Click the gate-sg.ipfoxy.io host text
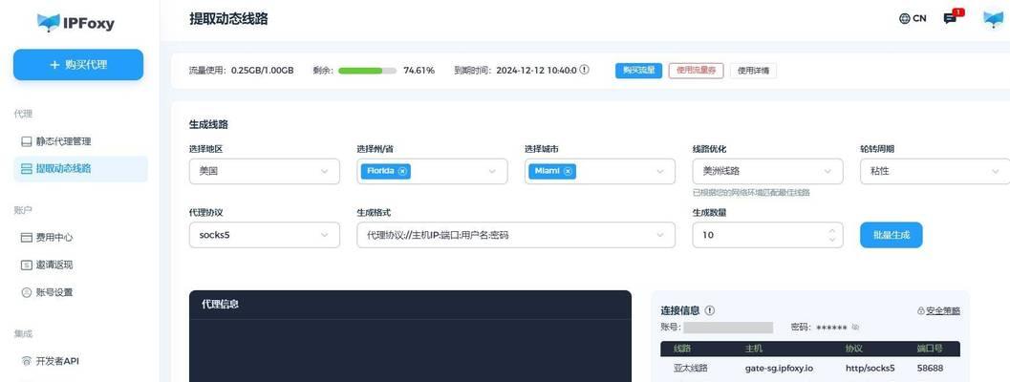 778,369
